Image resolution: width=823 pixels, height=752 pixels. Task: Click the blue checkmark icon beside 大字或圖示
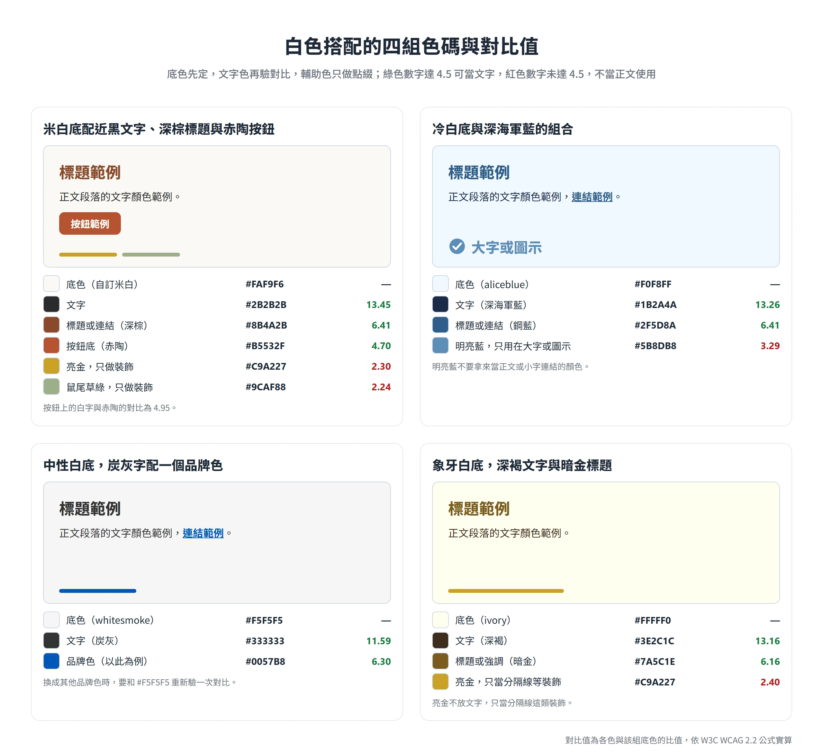(x=457, y=246)
